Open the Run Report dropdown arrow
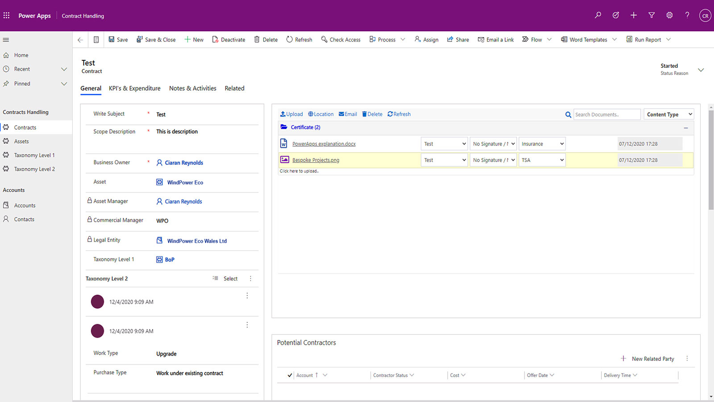This screenshot has height=402, width=714. [x=668, y=39]
